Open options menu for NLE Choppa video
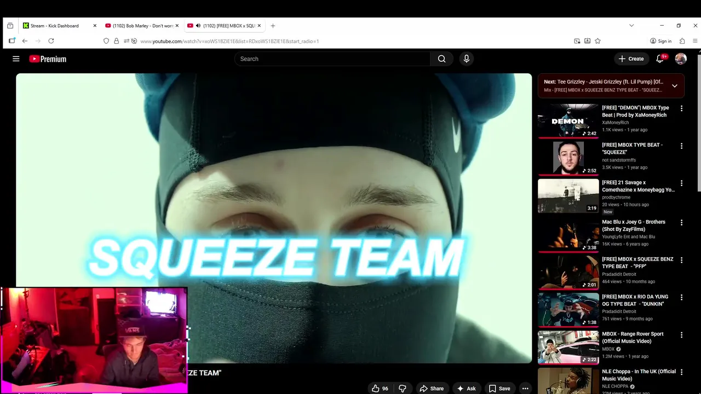Screen dimensions: 701x394 click(x=681, y=372)
